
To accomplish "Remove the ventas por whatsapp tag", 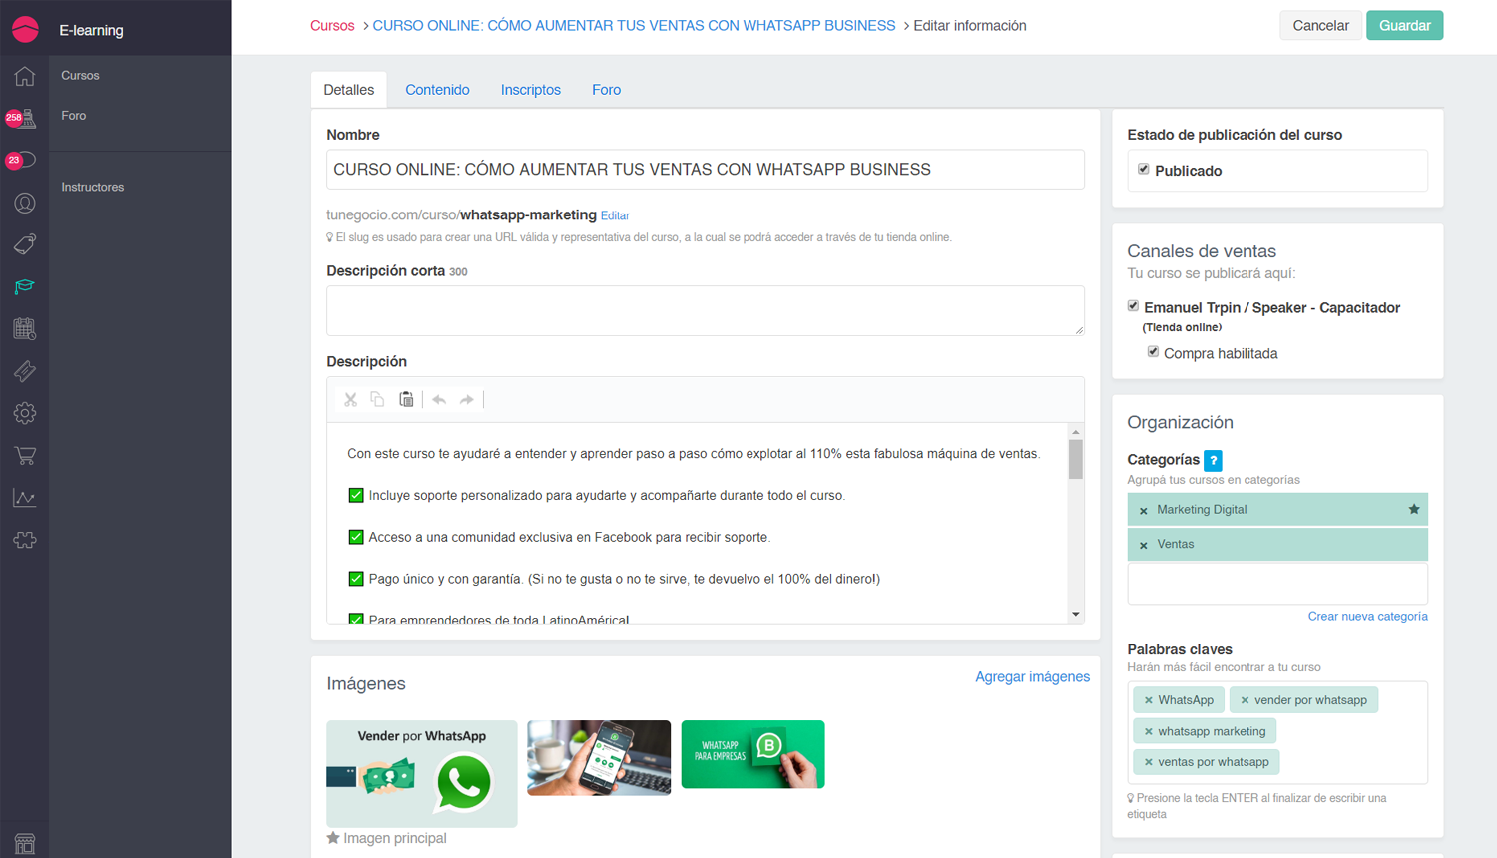I will pos(1148,762).
